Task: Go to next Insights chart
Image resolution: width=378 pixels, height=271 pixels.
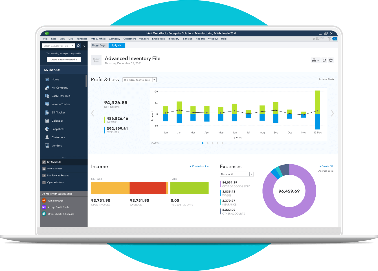Action: tap(332, 113)
